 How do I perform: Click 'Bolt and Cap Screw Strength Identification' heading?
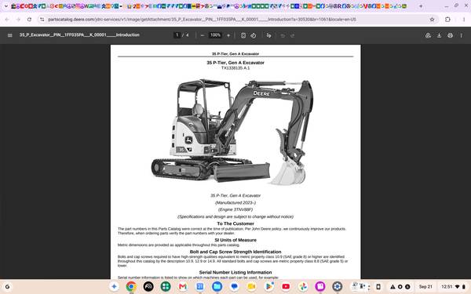235,252
